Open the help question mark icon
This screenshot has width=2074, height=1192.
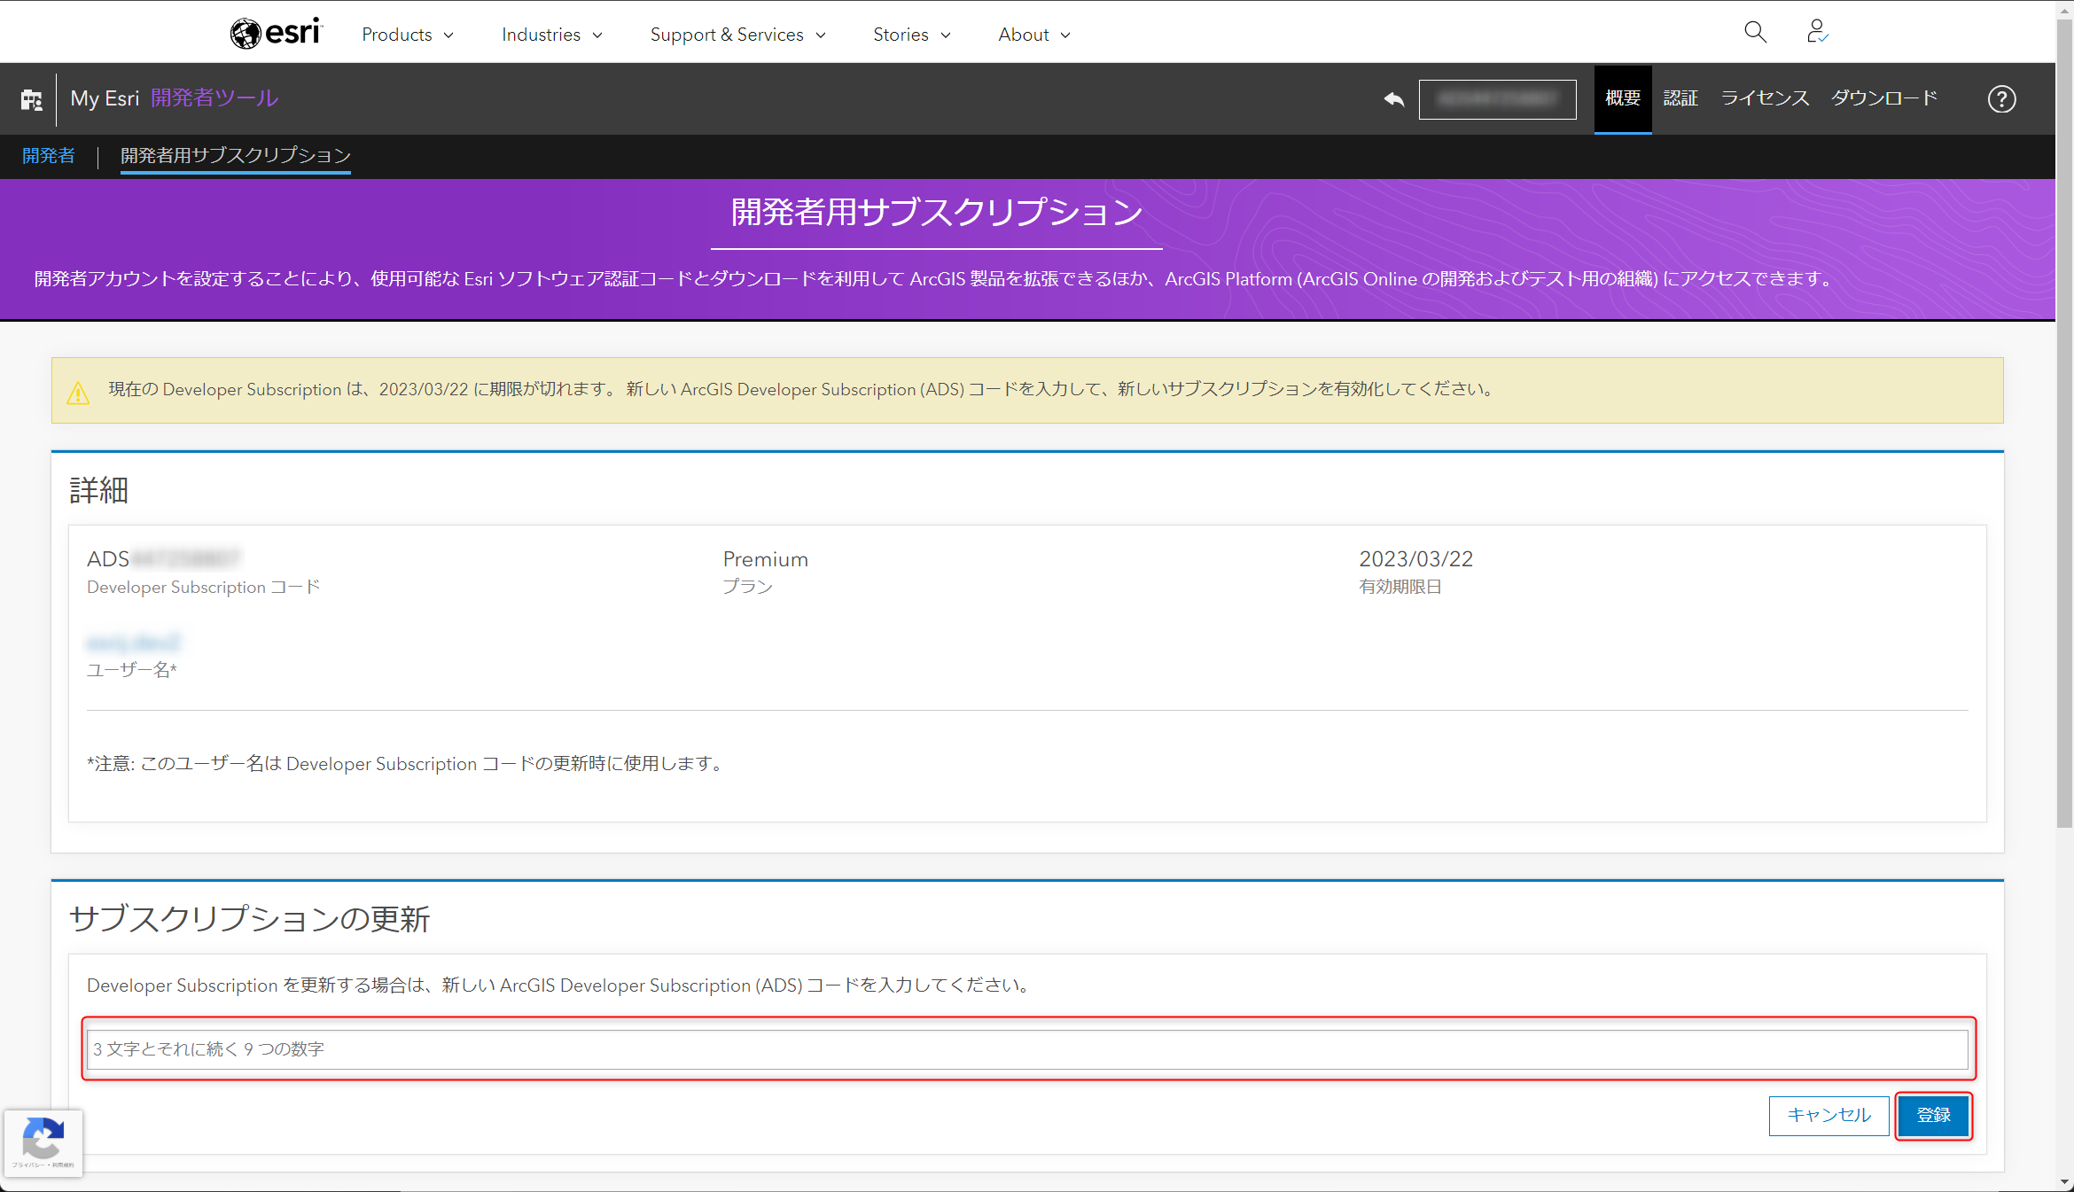point(2001,98)
